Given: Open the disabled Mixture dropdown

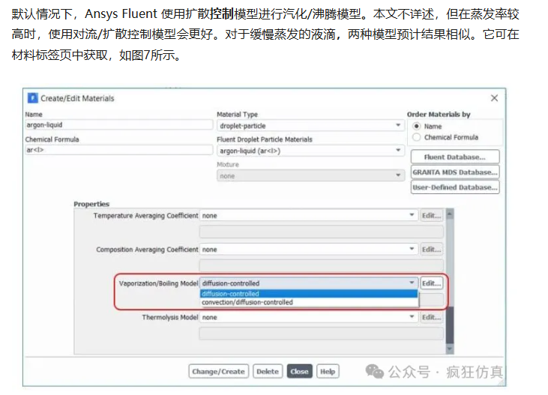Looking at the screenshot, I should click(x=310, y=176).
